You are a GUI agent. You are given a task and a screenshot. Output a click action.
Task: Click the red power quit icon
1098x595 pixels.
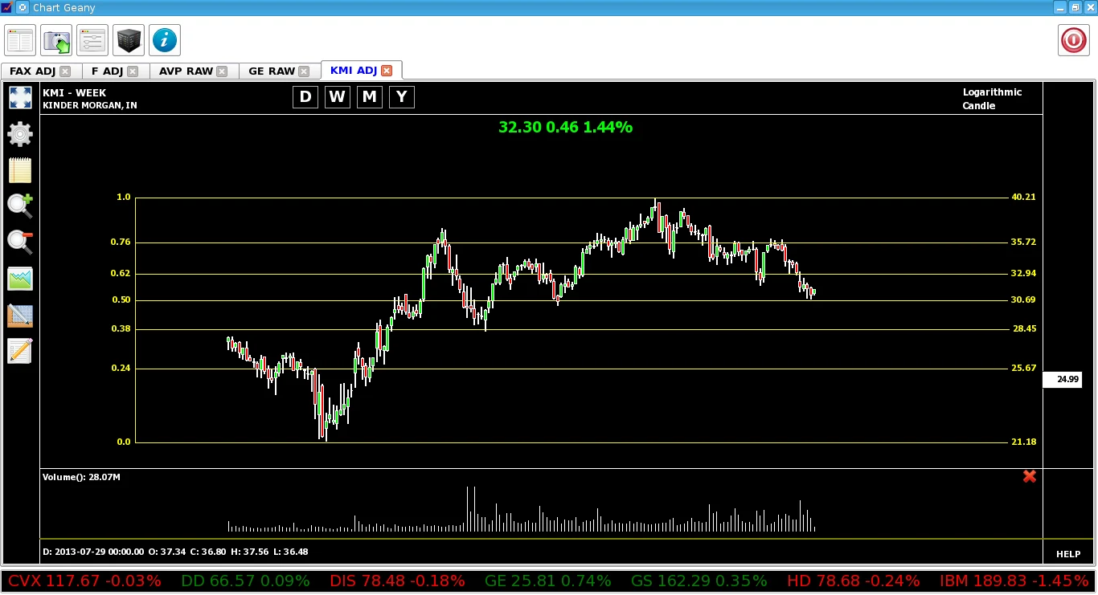1074,40
